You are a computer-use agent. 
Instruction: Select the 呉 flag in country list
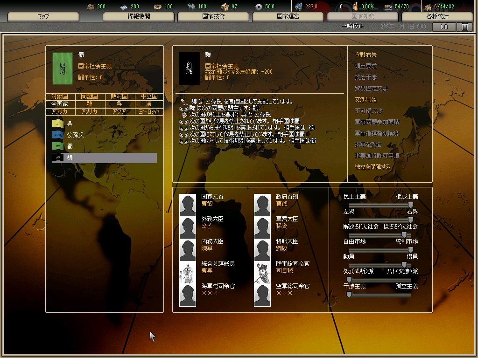(57, 124)
